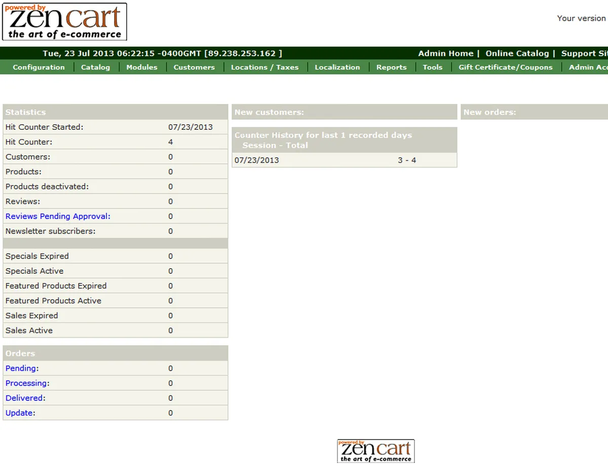Click the Reviews: statistic label
This screenshot has width=608, height=473.
pyautogui.click(x=23, y=201)
